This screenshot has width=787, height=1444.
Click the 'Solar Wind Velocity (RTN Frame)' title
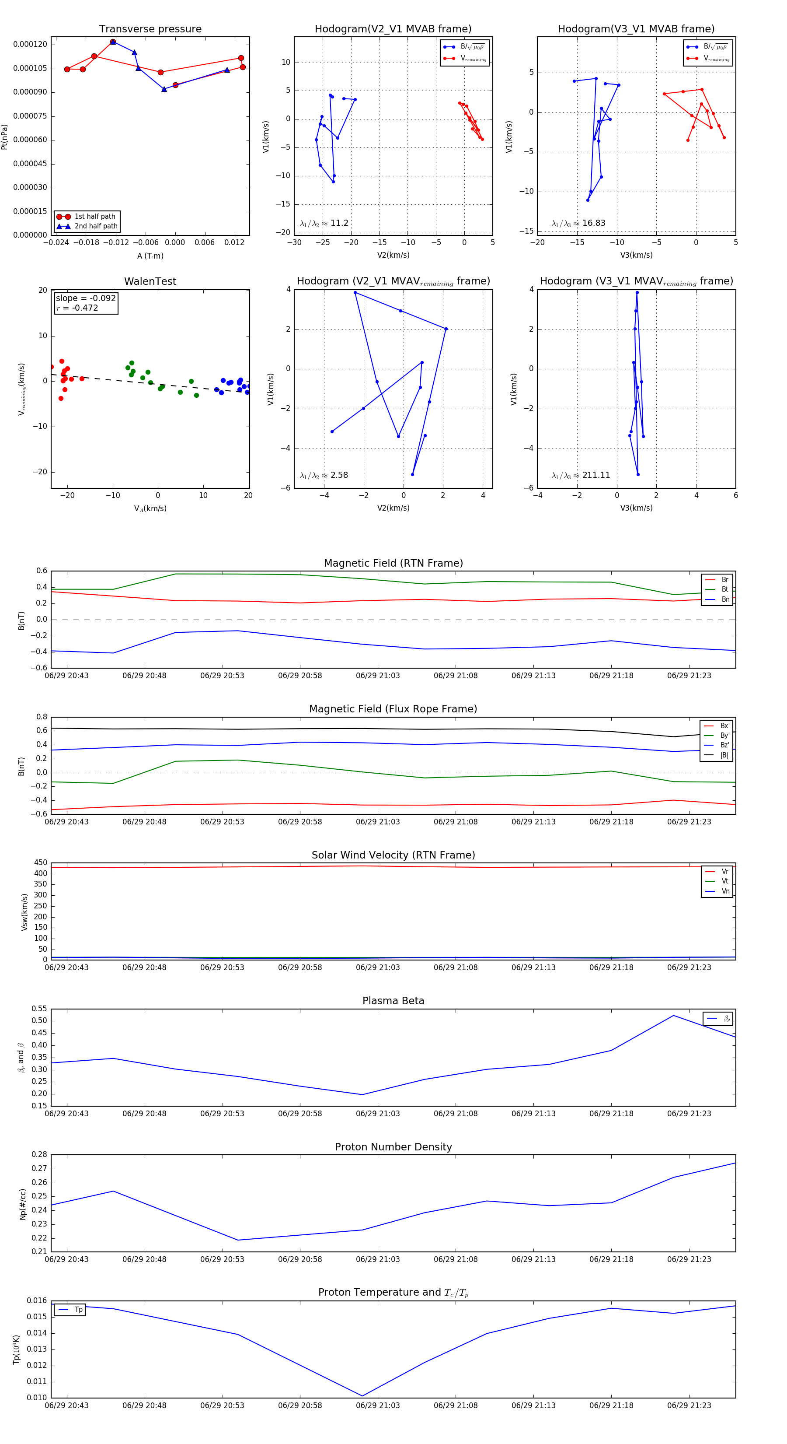coord(393,855)
